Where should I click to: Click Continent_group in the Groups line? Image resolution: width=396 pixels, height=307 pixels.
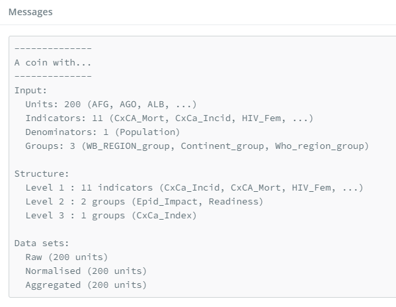point(222,146)
